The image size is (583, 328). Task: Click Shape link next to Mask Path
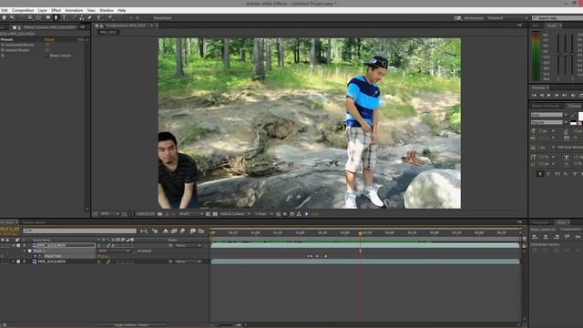pyautogui.click(x=103, y=256)
